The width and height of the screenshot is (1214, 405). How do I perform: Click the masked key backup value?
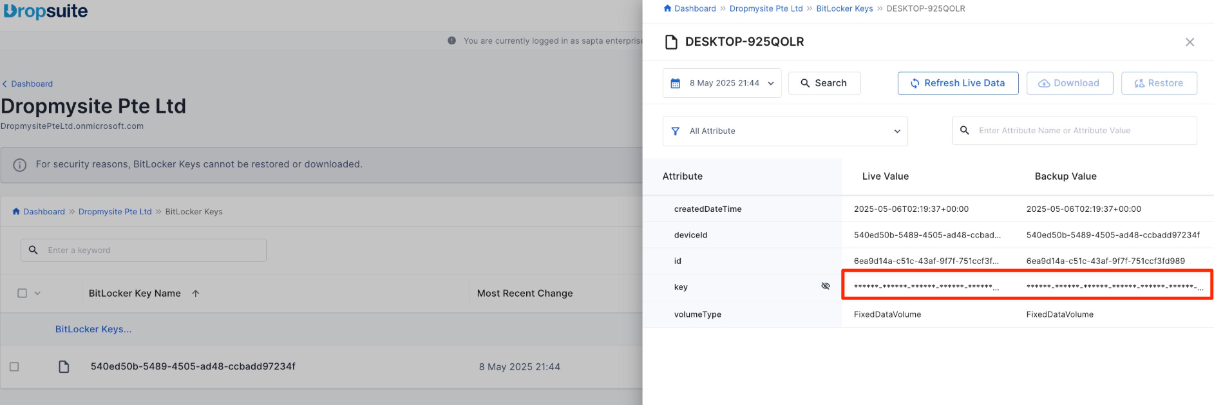(x=1114, y=287)
